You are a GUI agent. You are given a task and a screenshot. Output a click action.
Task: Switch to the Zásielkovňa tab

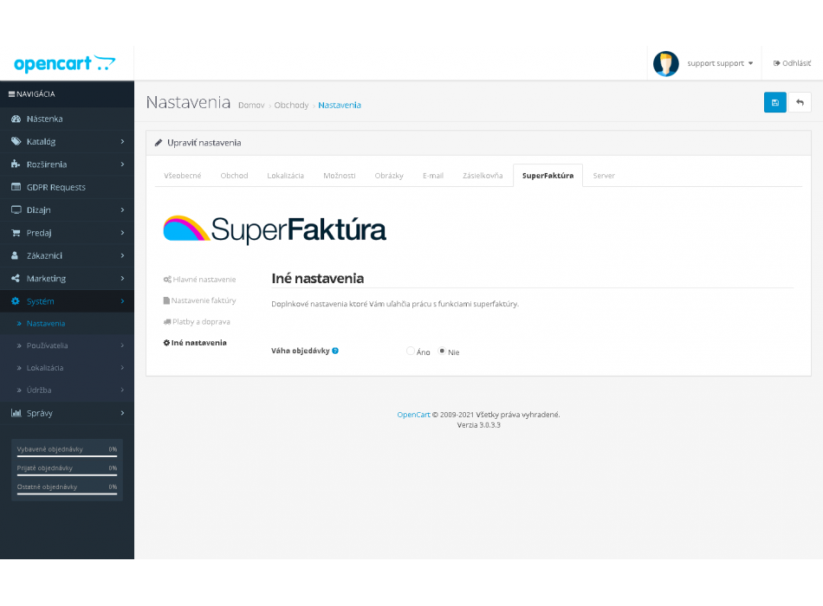click(483, 176)
